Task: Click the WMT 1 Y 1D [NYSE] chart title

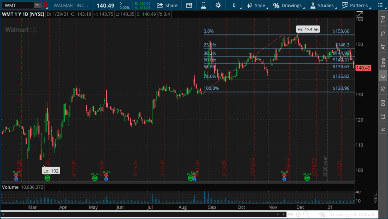Action: tap(23, 14)
